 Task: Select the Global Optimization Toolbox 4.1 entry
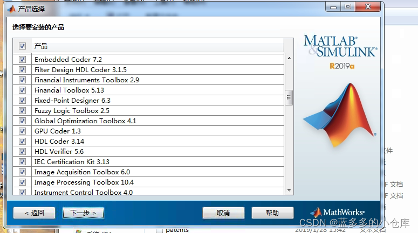(x=85, y=121)
